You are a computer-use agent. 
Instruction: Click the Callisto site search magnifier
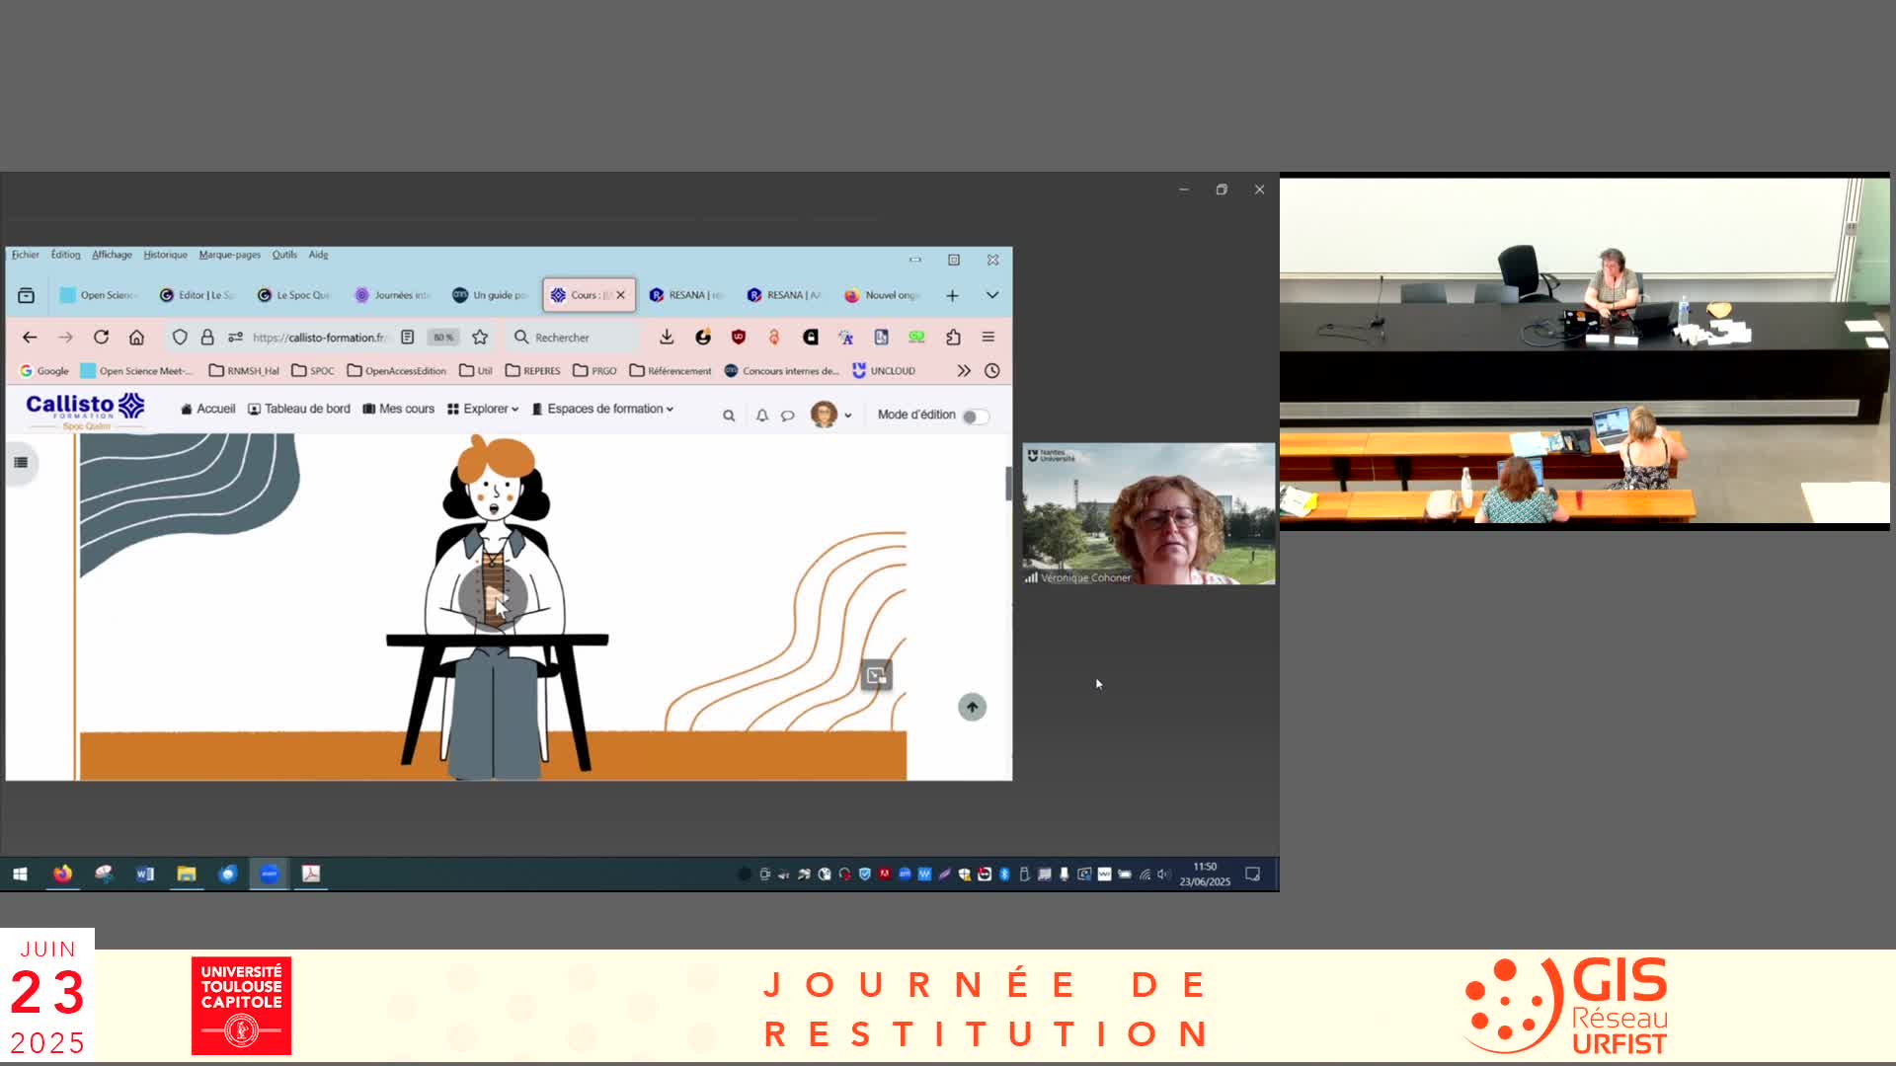729,416
